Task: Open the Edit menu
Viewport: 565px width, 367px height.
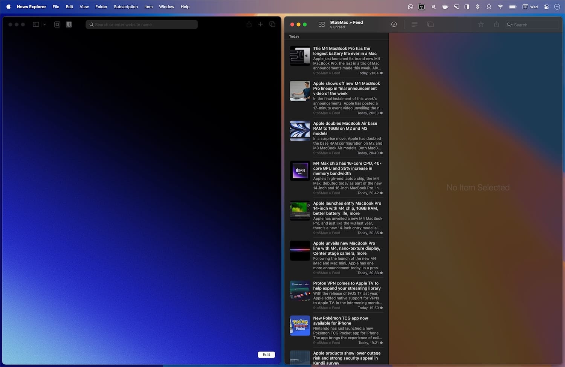Action: [69, 7]
